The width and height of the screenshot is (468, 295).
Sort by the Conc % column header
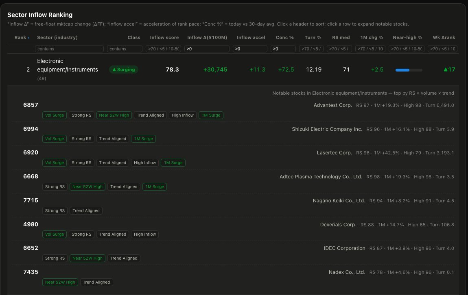(285, 37)
